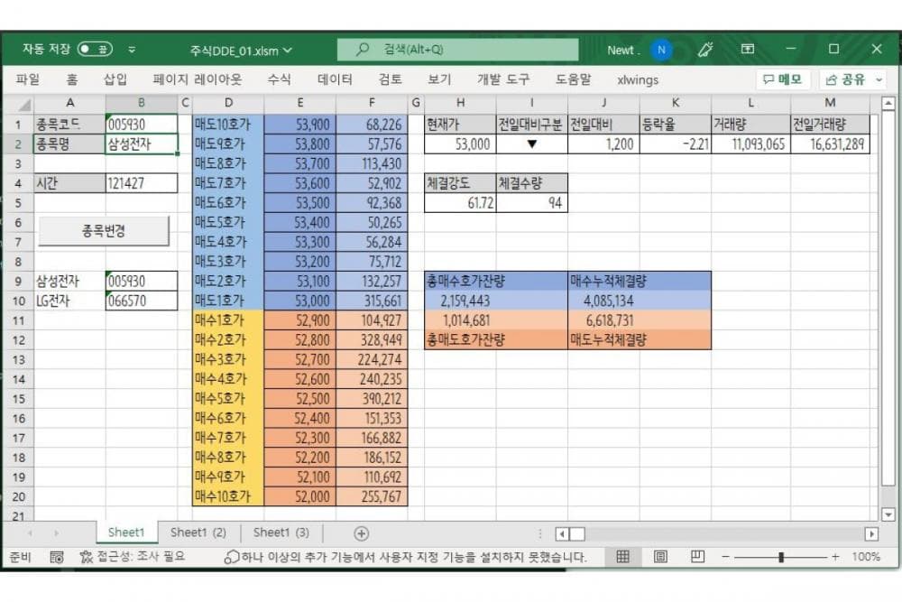Select the 매도10호가 label cell
This screenshot has width=902, height=602.
228,125
